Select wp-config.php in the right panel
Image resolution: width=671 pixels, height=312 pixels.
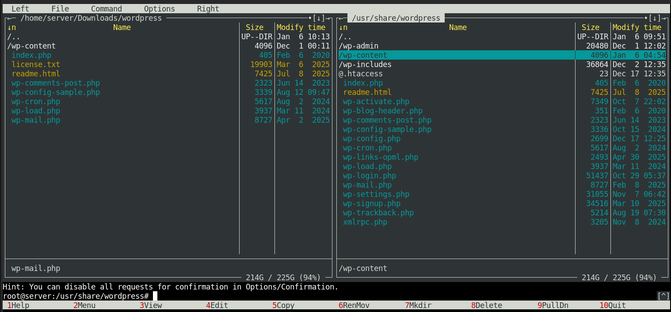click(x=371, y=139)
